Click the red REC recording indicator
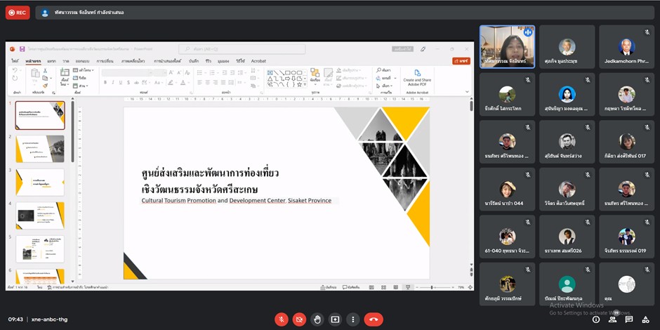Image resolution: width=660 pixels, height=330 pixels. [x=18, y=13]
